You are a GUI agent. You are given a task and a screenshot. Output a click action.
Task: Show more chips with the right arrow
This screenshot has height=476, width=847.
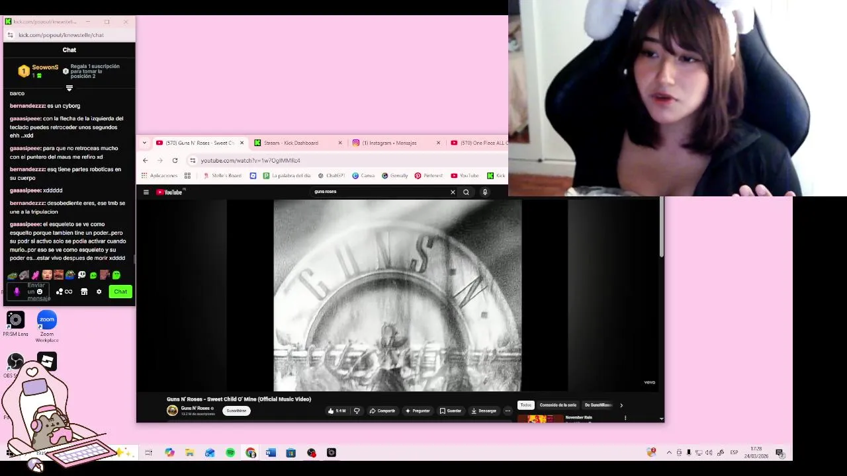click(621, 405)
